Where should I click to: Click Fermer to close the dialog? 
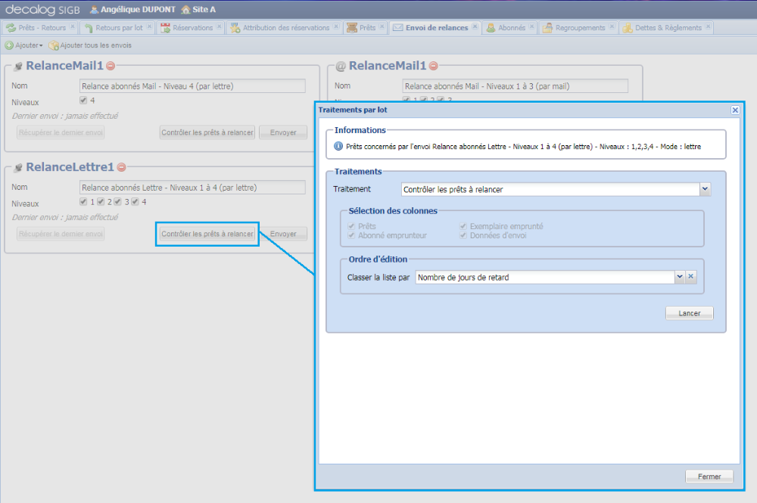[709, 477]
